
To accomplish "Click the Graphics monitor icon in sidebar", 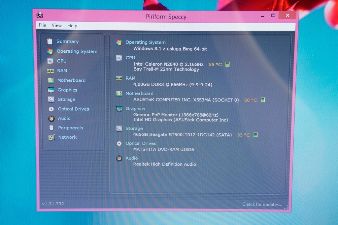I will [51, 90].
